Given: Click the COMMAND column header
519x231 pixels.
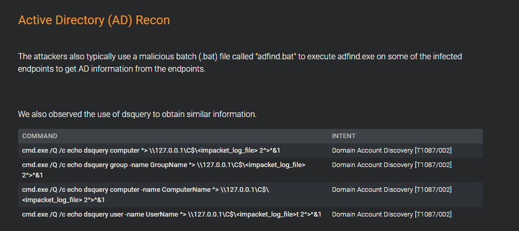Looking at the screenshot, I should (x=40, y=136).
